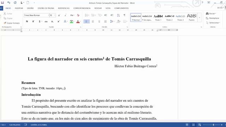
Task: Open the REFERENCIAS tab
Action: click(64, 8)
